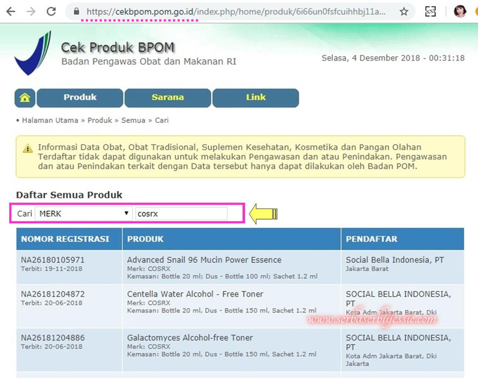Click Terbit: 19-11-2018 date text

(52, 269)
